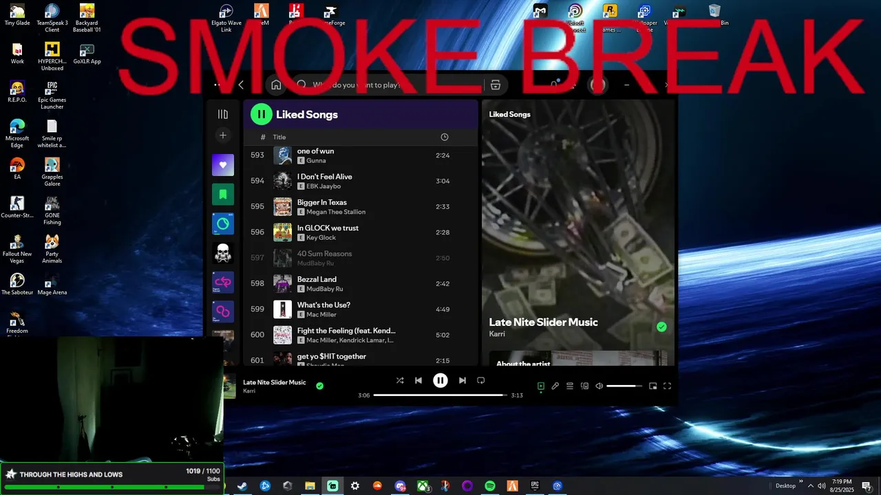Open Spotify icon in the taskbar
The width and height of the screenshot is (881, 495).
point(490,486)
